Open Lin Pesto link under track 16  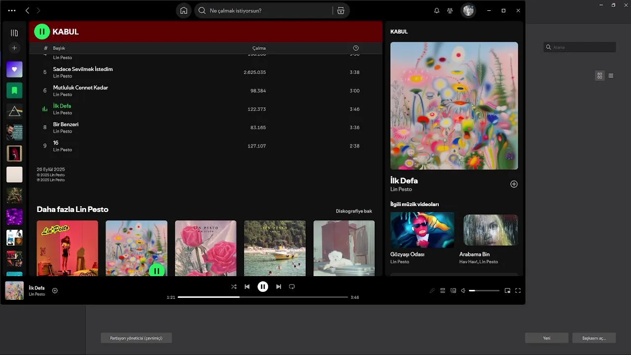click(63, 149)
